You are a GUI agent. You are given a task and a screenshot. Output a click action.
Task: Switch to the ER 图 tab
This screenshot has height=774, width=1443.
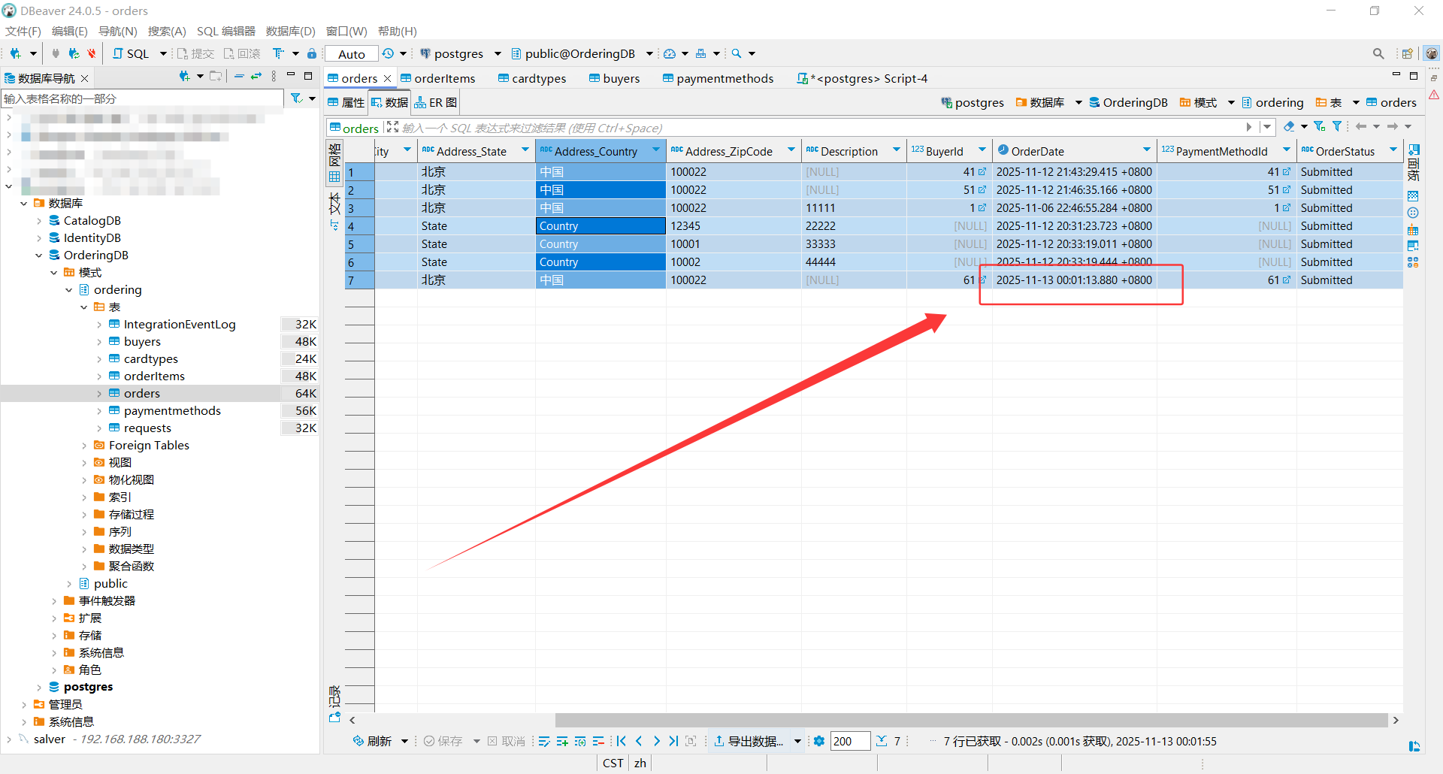(x=436, y=102)
